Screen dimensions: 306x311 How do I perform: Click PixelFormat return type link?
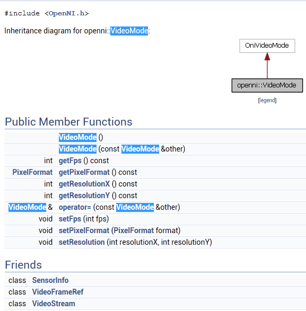[x=32, y=172]
